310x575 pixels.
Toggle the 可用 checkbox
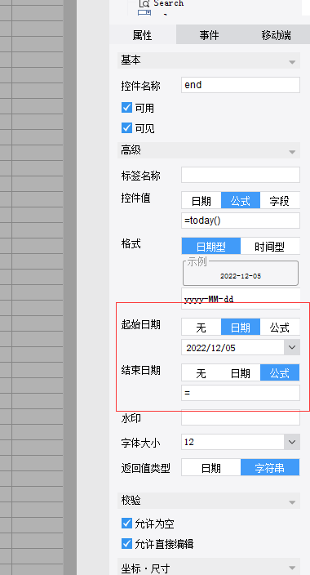point(126,108)
